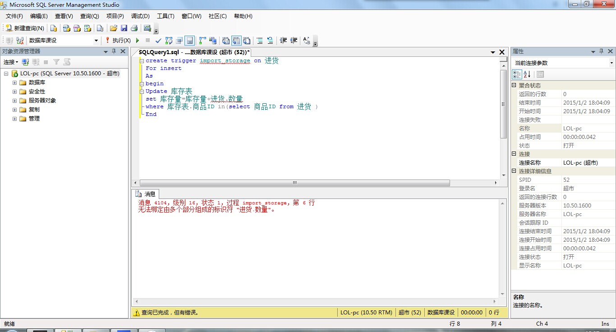Click the code line 'set 库存量=库存量+进货.数量'
This screenshot has width=616, height=332.
click(x=194, y=99)
